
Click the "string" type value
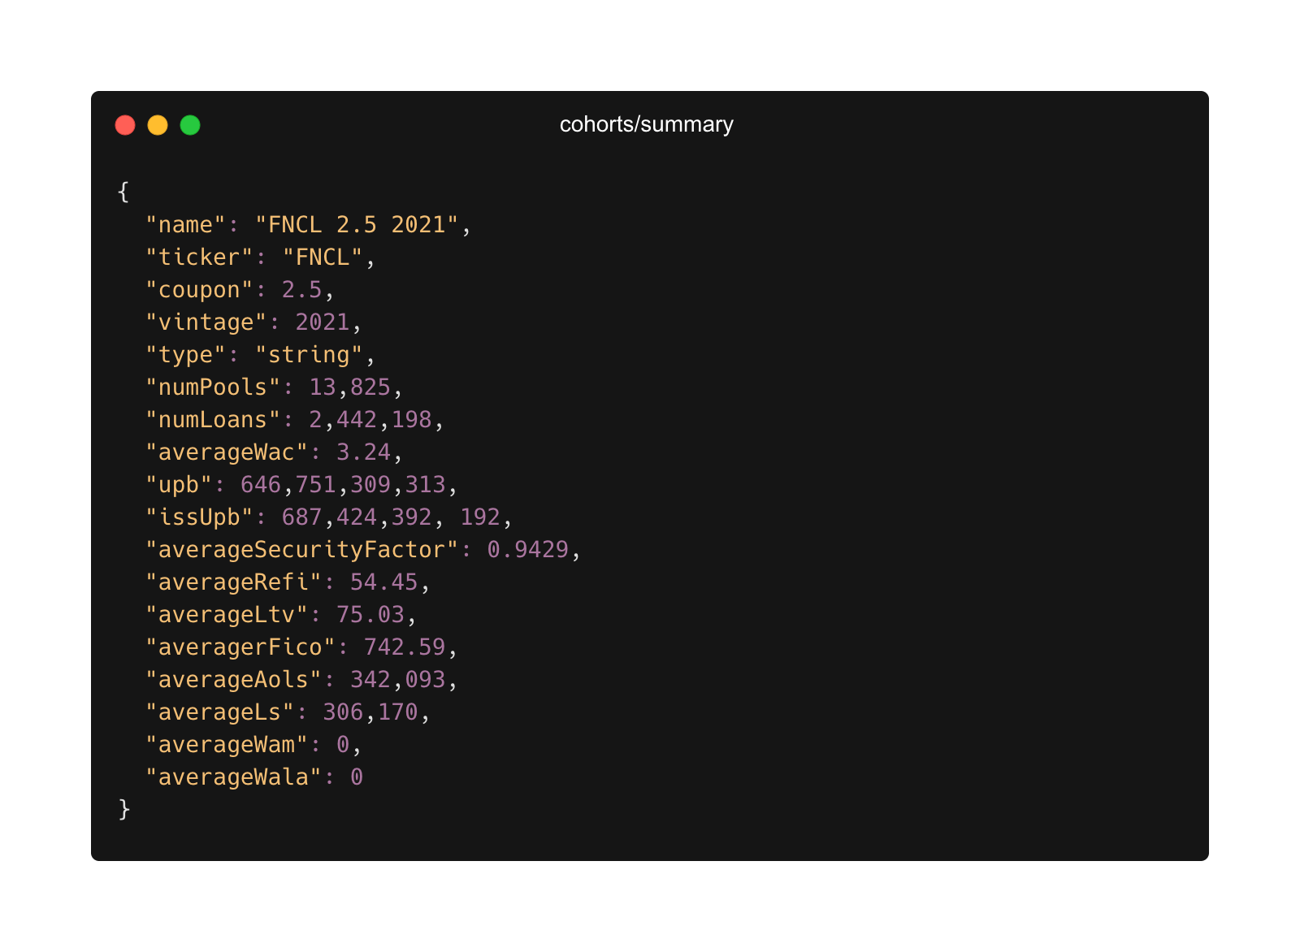pyautogui.click(x=309, y=355)
